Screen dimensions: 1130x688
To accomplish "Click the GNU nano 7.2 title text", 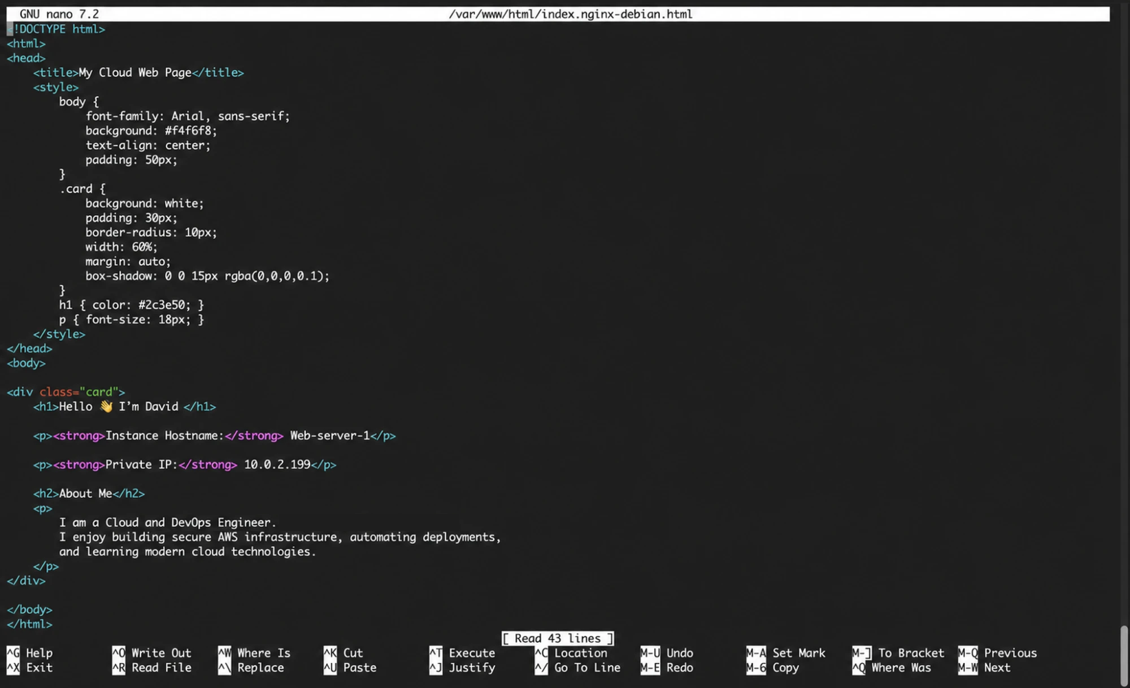I will click(59, 14).
